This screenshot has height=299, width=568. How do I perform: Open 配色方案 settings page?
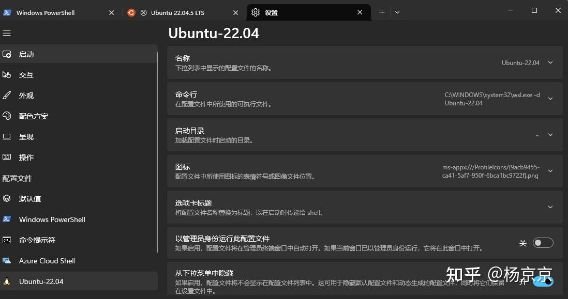coord(79,116)
